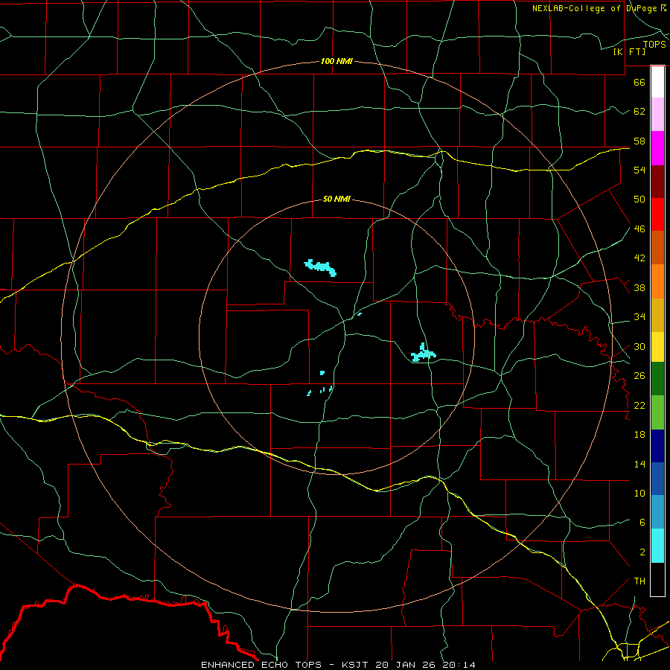Click the legend value 66
Viewport: 670px width, 670px height.
[639, 83]
